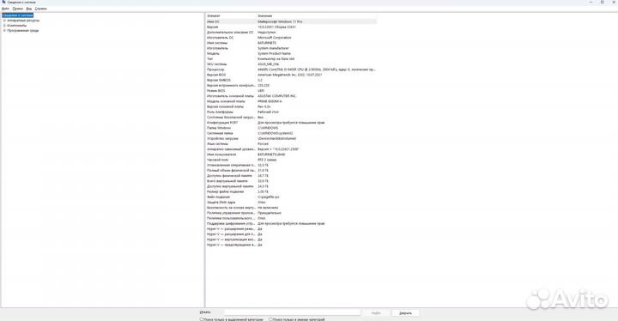Select the Доступно виртуальной памяти row

click(x=291, y=186)
